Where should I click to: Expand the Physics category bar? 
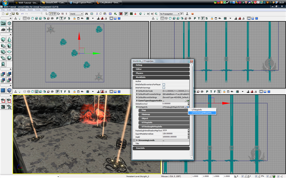click(161, 73)
